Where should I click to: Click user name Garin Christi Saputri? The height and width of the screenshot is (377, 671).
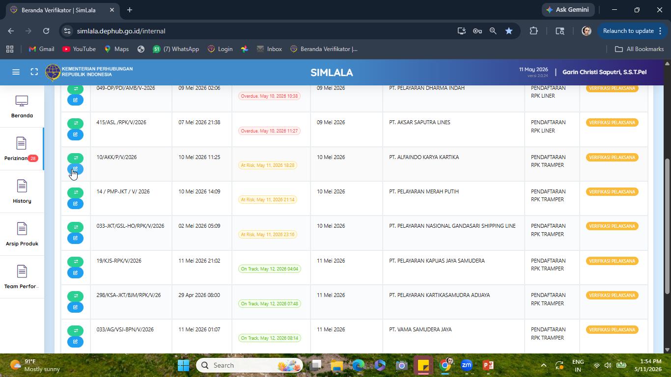[x=604, y=72]
